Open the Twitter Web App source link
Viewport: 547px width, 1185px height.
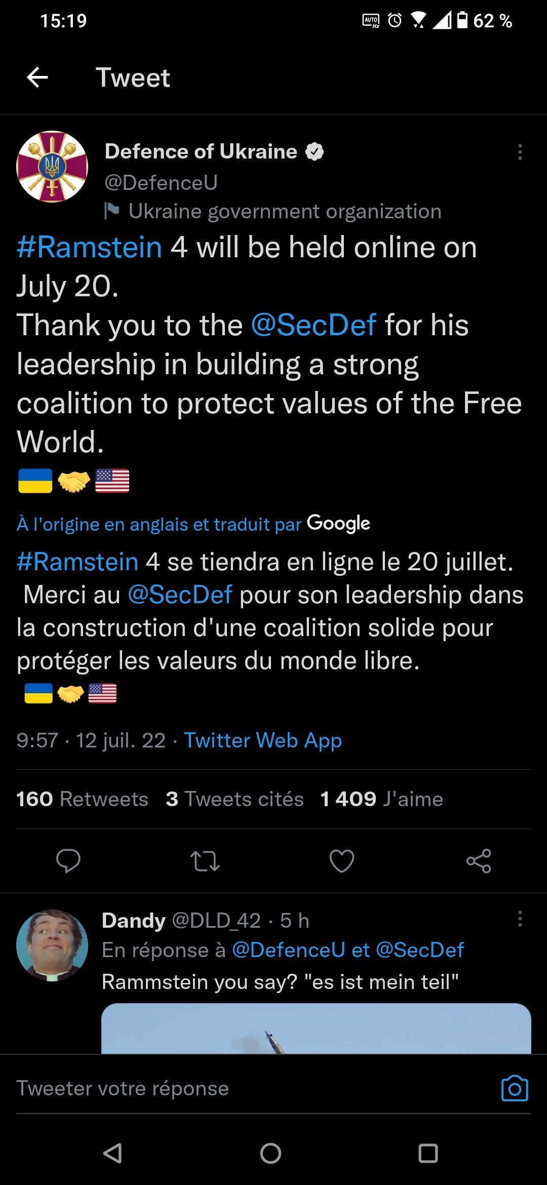tap(262, 740)
